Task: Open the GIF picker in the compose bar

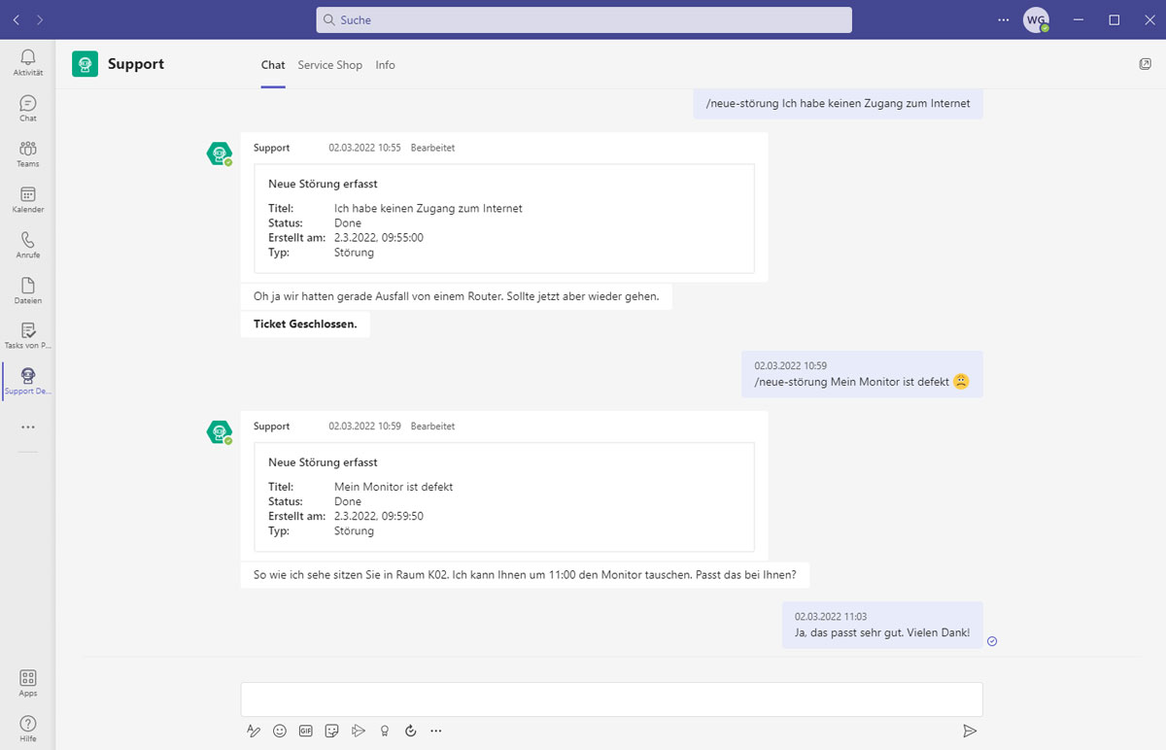Action: (x=305, y=731)
